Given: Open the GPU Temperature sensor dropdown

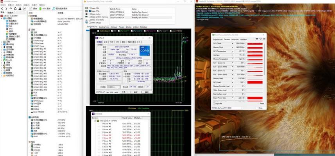Looking at the screenshot, I should tap(233, 51).
